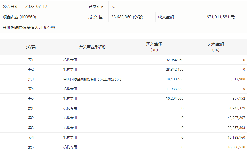Click the 买入金额 (元) column header

pyautogui.click(x=154, y=47)
